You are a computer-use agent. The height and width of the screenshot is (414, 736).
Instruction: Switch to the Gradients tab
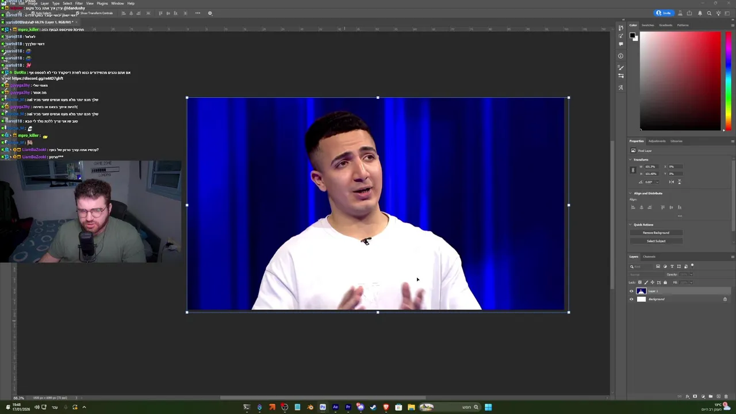(x=665, y=25)
